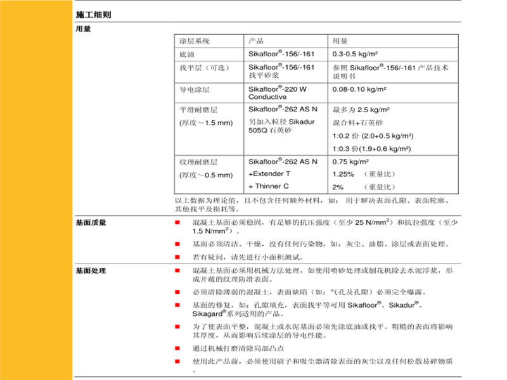Click the note starting 以上数据为理论值
The image size is (507, 380).
312,205
